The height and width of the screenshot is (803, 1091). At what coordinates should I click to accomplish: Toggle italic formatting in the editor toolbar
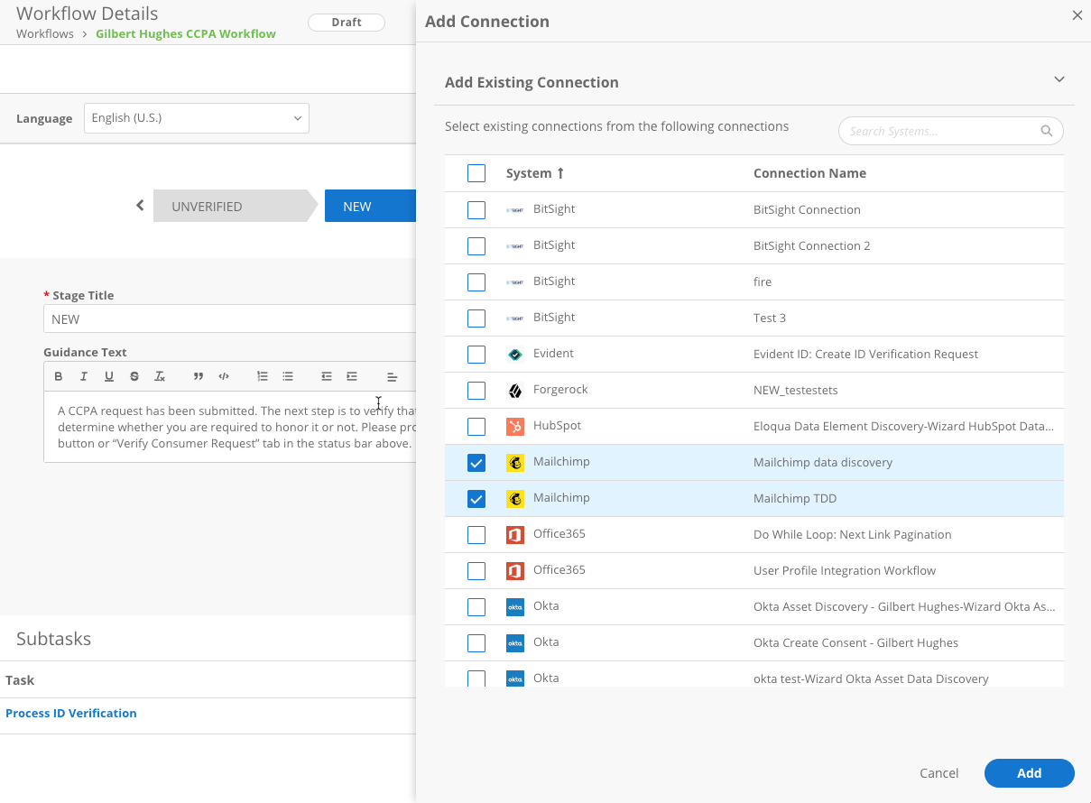pos(84,376)
